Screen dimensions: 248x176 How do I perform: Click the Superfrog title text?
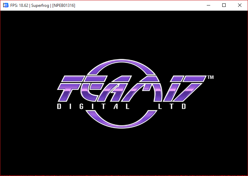(x=40, y=5)
